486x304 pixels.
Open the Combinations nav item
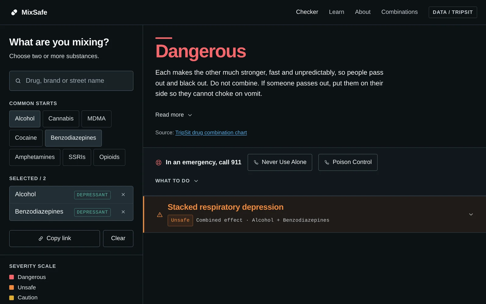[x=399, y=12]
